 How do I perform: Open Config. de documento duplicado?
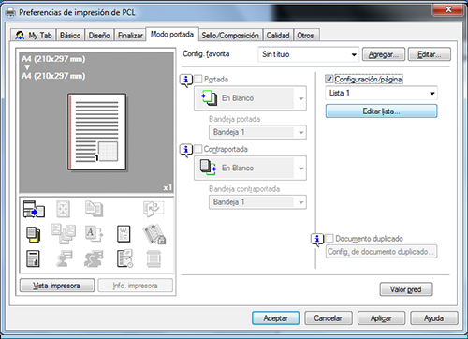pos(381,252)
